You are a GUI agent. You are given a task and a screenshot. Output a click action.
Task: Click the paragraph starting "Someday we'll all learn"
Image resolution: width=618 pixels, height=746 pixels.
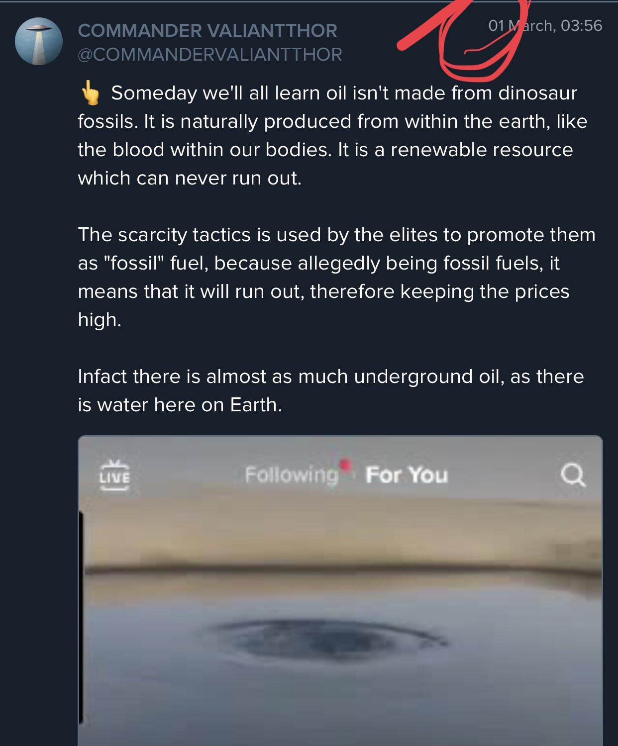tap(332, 135)
